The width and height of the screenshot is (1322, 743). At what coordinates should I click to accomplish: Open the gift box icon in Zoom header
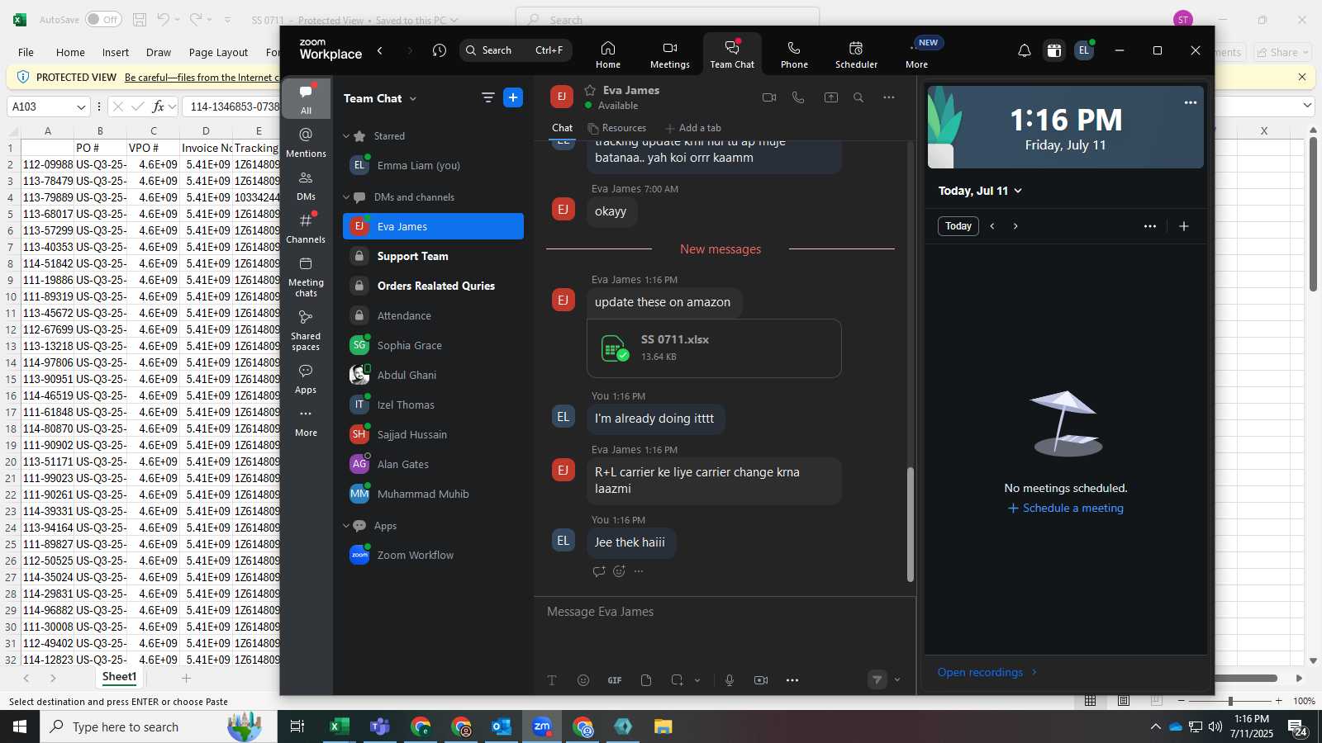click(x=1054, y=50)
